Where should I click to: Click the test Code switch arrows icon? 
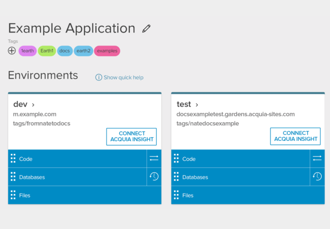click(x=317, y=158)
